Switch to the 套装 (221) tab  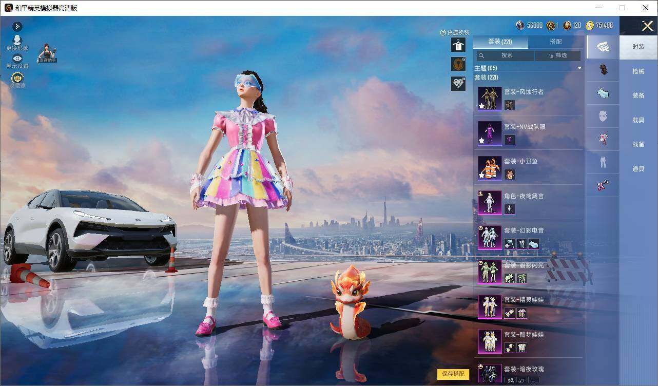coord(500,42)
